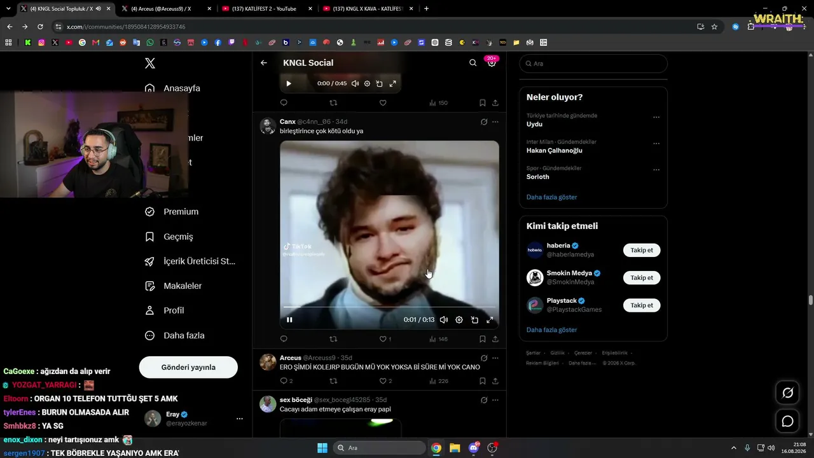
Task: Pause the Canx video
Action: [289, 320]
